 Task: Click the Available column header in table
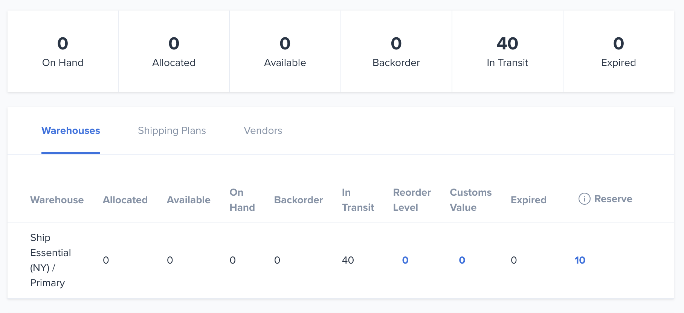[x=189, y=200]
